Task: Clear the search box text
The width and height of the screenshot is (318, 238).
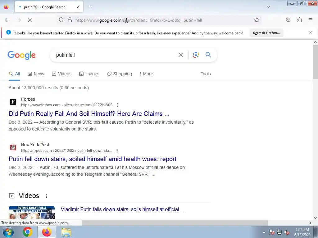Action: (x=180, y=55)
